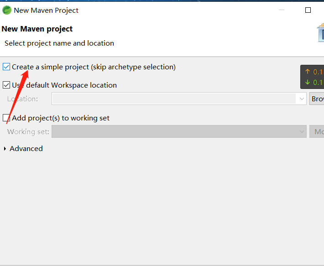Viewport: 324px width, 266px height.
Task: Expand the Advanced section triangle
Action: 5,149
